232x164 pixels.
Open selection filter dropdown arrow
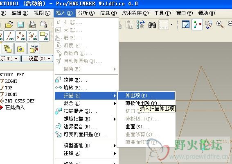[171, 24]
